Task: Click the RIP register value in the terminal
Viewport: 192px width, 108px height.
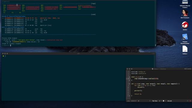Action: point(89,7)
